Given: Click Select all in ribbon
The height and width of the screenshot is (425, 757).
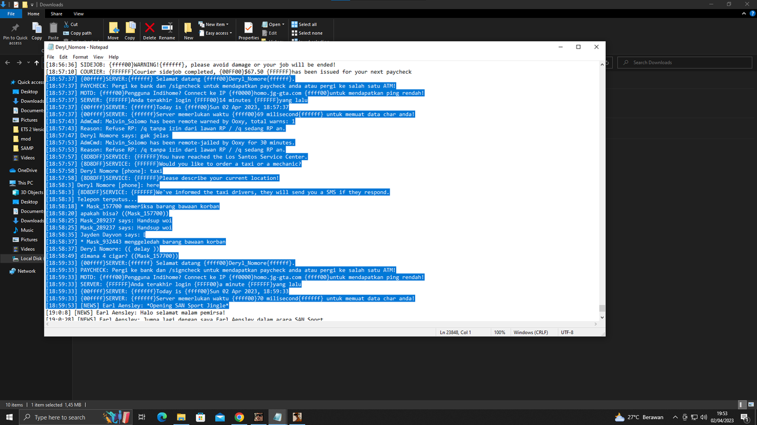Looking at the screenshot, I should click(x=303, y=24).
